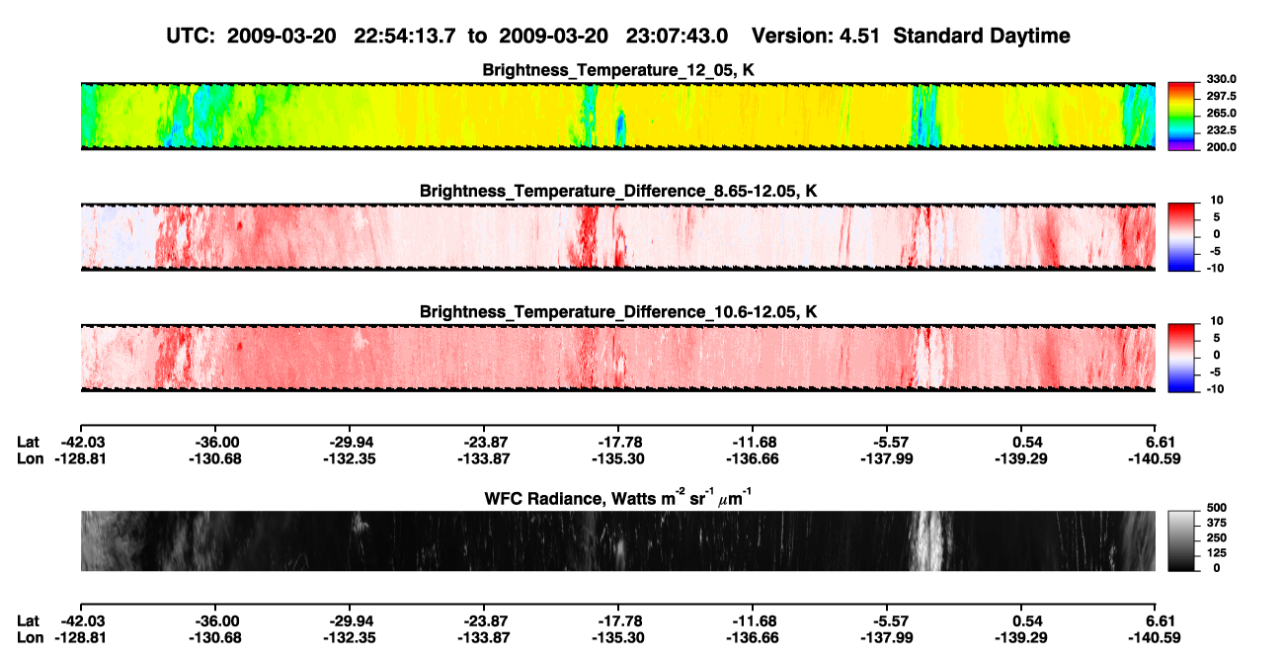The width and height of the screenshot is (1284, 659).
Task: Click the -29.94 latitude tick on lower axis
Action: pyautogui.click(x=349, y=620)
